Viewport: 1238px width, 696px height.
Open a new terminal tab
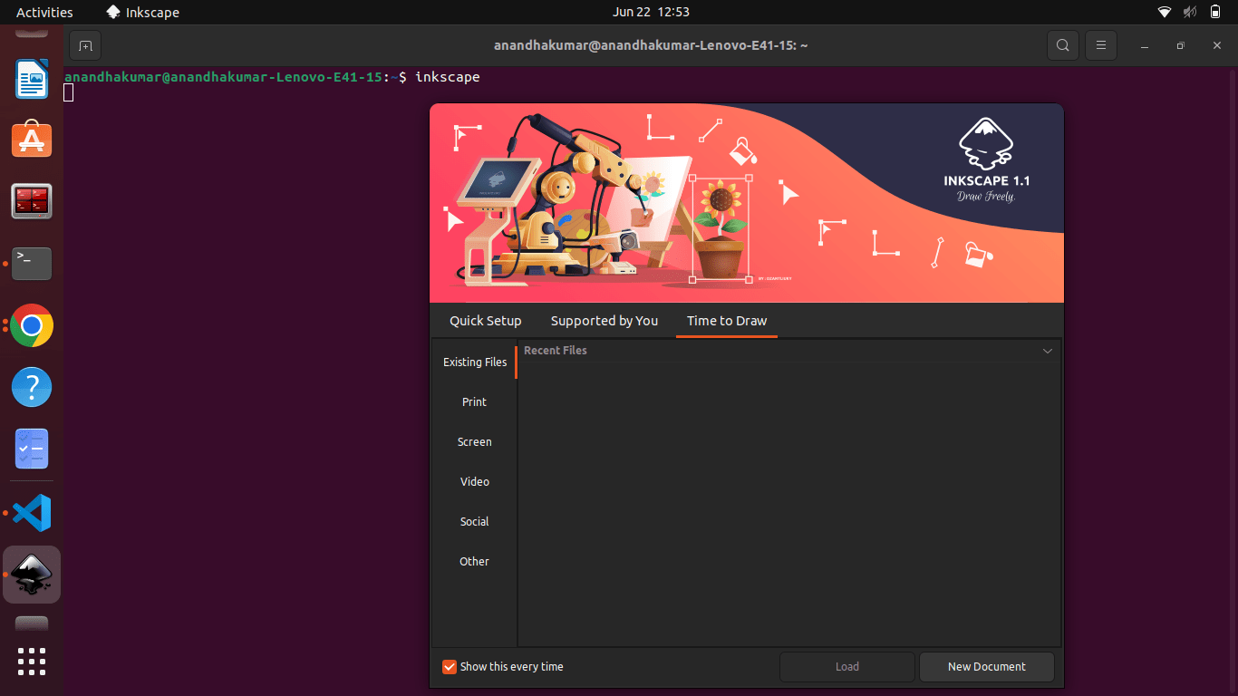(85, 45)
